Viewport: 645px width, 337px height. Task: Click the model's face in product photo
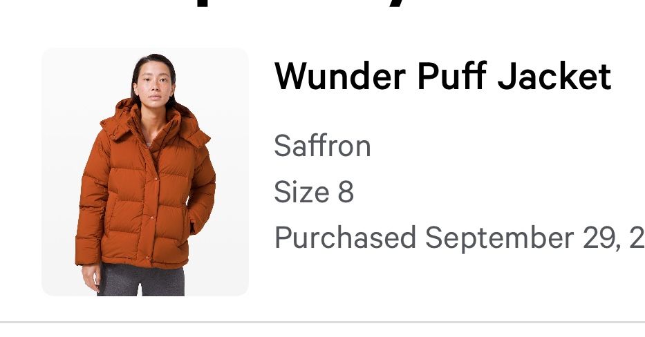[154, 85]
